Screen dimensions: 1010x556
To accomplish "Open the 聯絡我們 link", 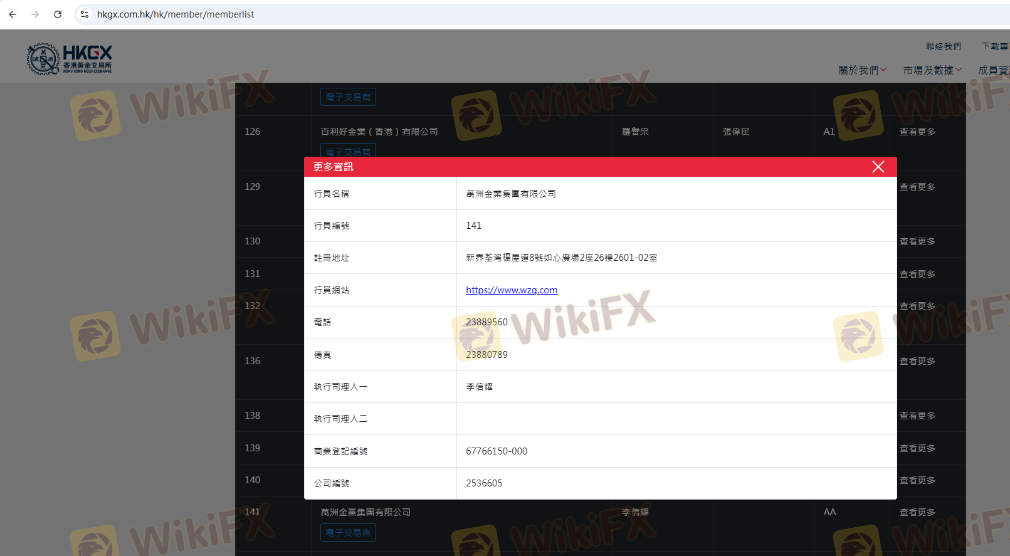I will (943, 46).
